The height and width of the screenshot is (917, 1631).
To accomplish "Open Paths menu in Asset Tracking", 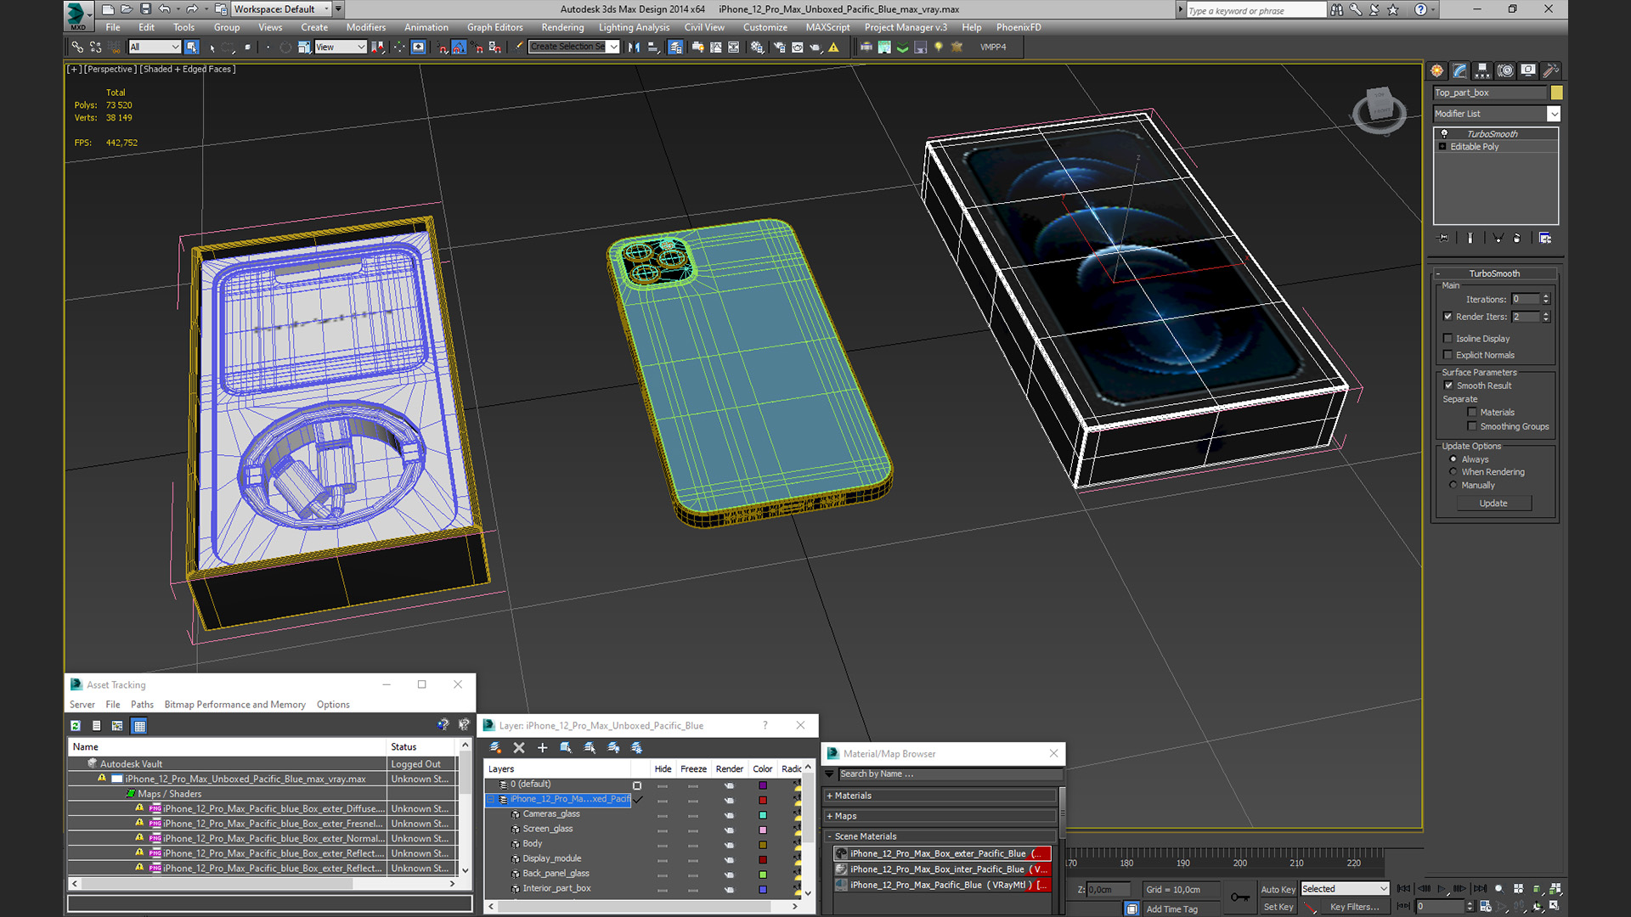I will pyautogui.click(x=142, y=705).
